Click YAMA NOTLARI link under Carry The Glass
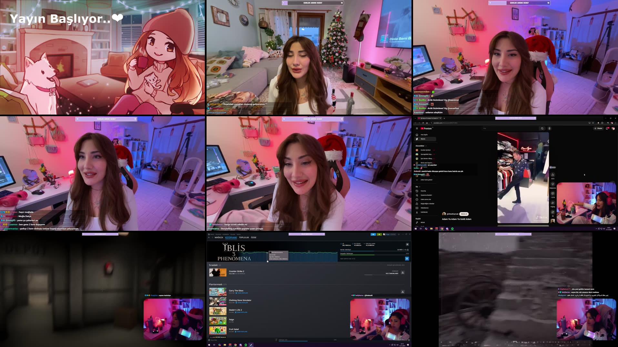The image size is (618, 347). point(243,293)
